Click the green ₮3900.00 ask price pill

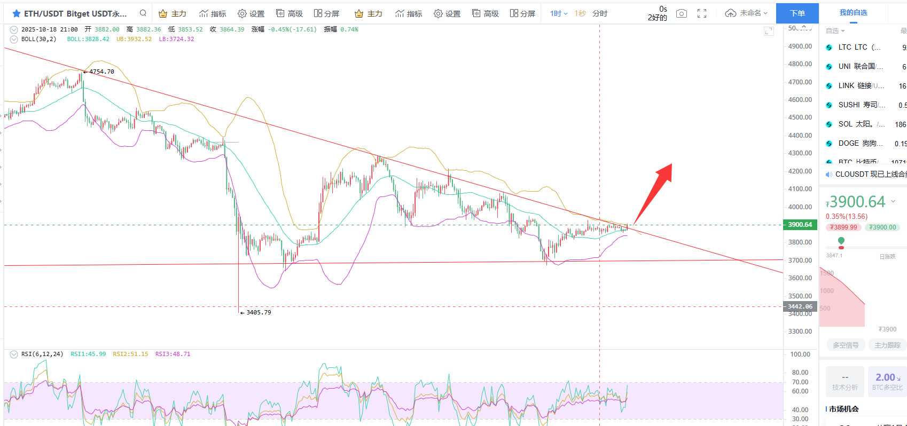point(882,227)
